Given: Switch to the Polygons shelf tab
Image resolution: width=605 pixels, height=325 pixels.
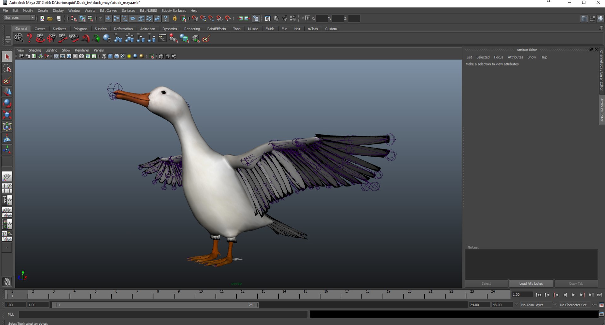Looking at the screenshot, I should point(80,29).
